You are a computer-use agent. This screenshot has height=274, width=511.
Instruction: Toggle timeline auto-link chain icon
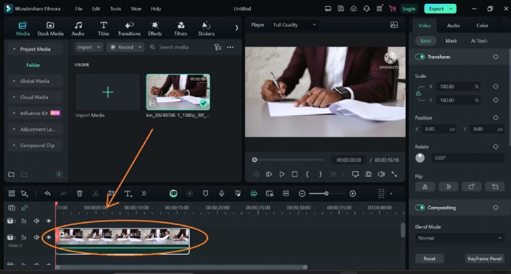(x=24, y=208)
